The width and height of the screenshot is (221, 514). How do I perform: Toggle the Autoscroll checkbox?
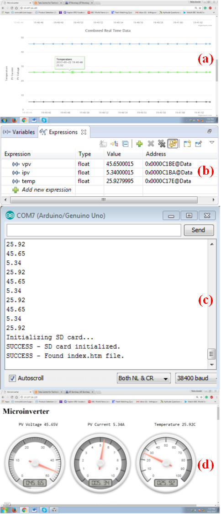pos(12,378)
